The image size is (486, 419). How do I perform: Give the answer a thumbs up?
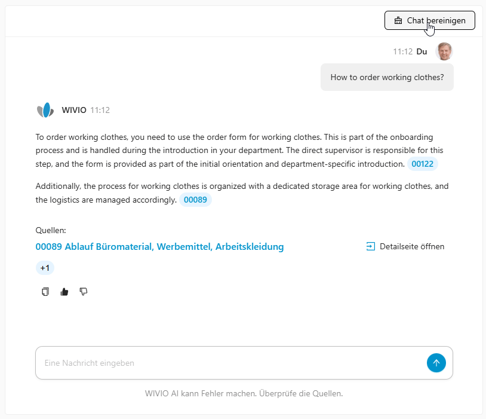point(64,292)
